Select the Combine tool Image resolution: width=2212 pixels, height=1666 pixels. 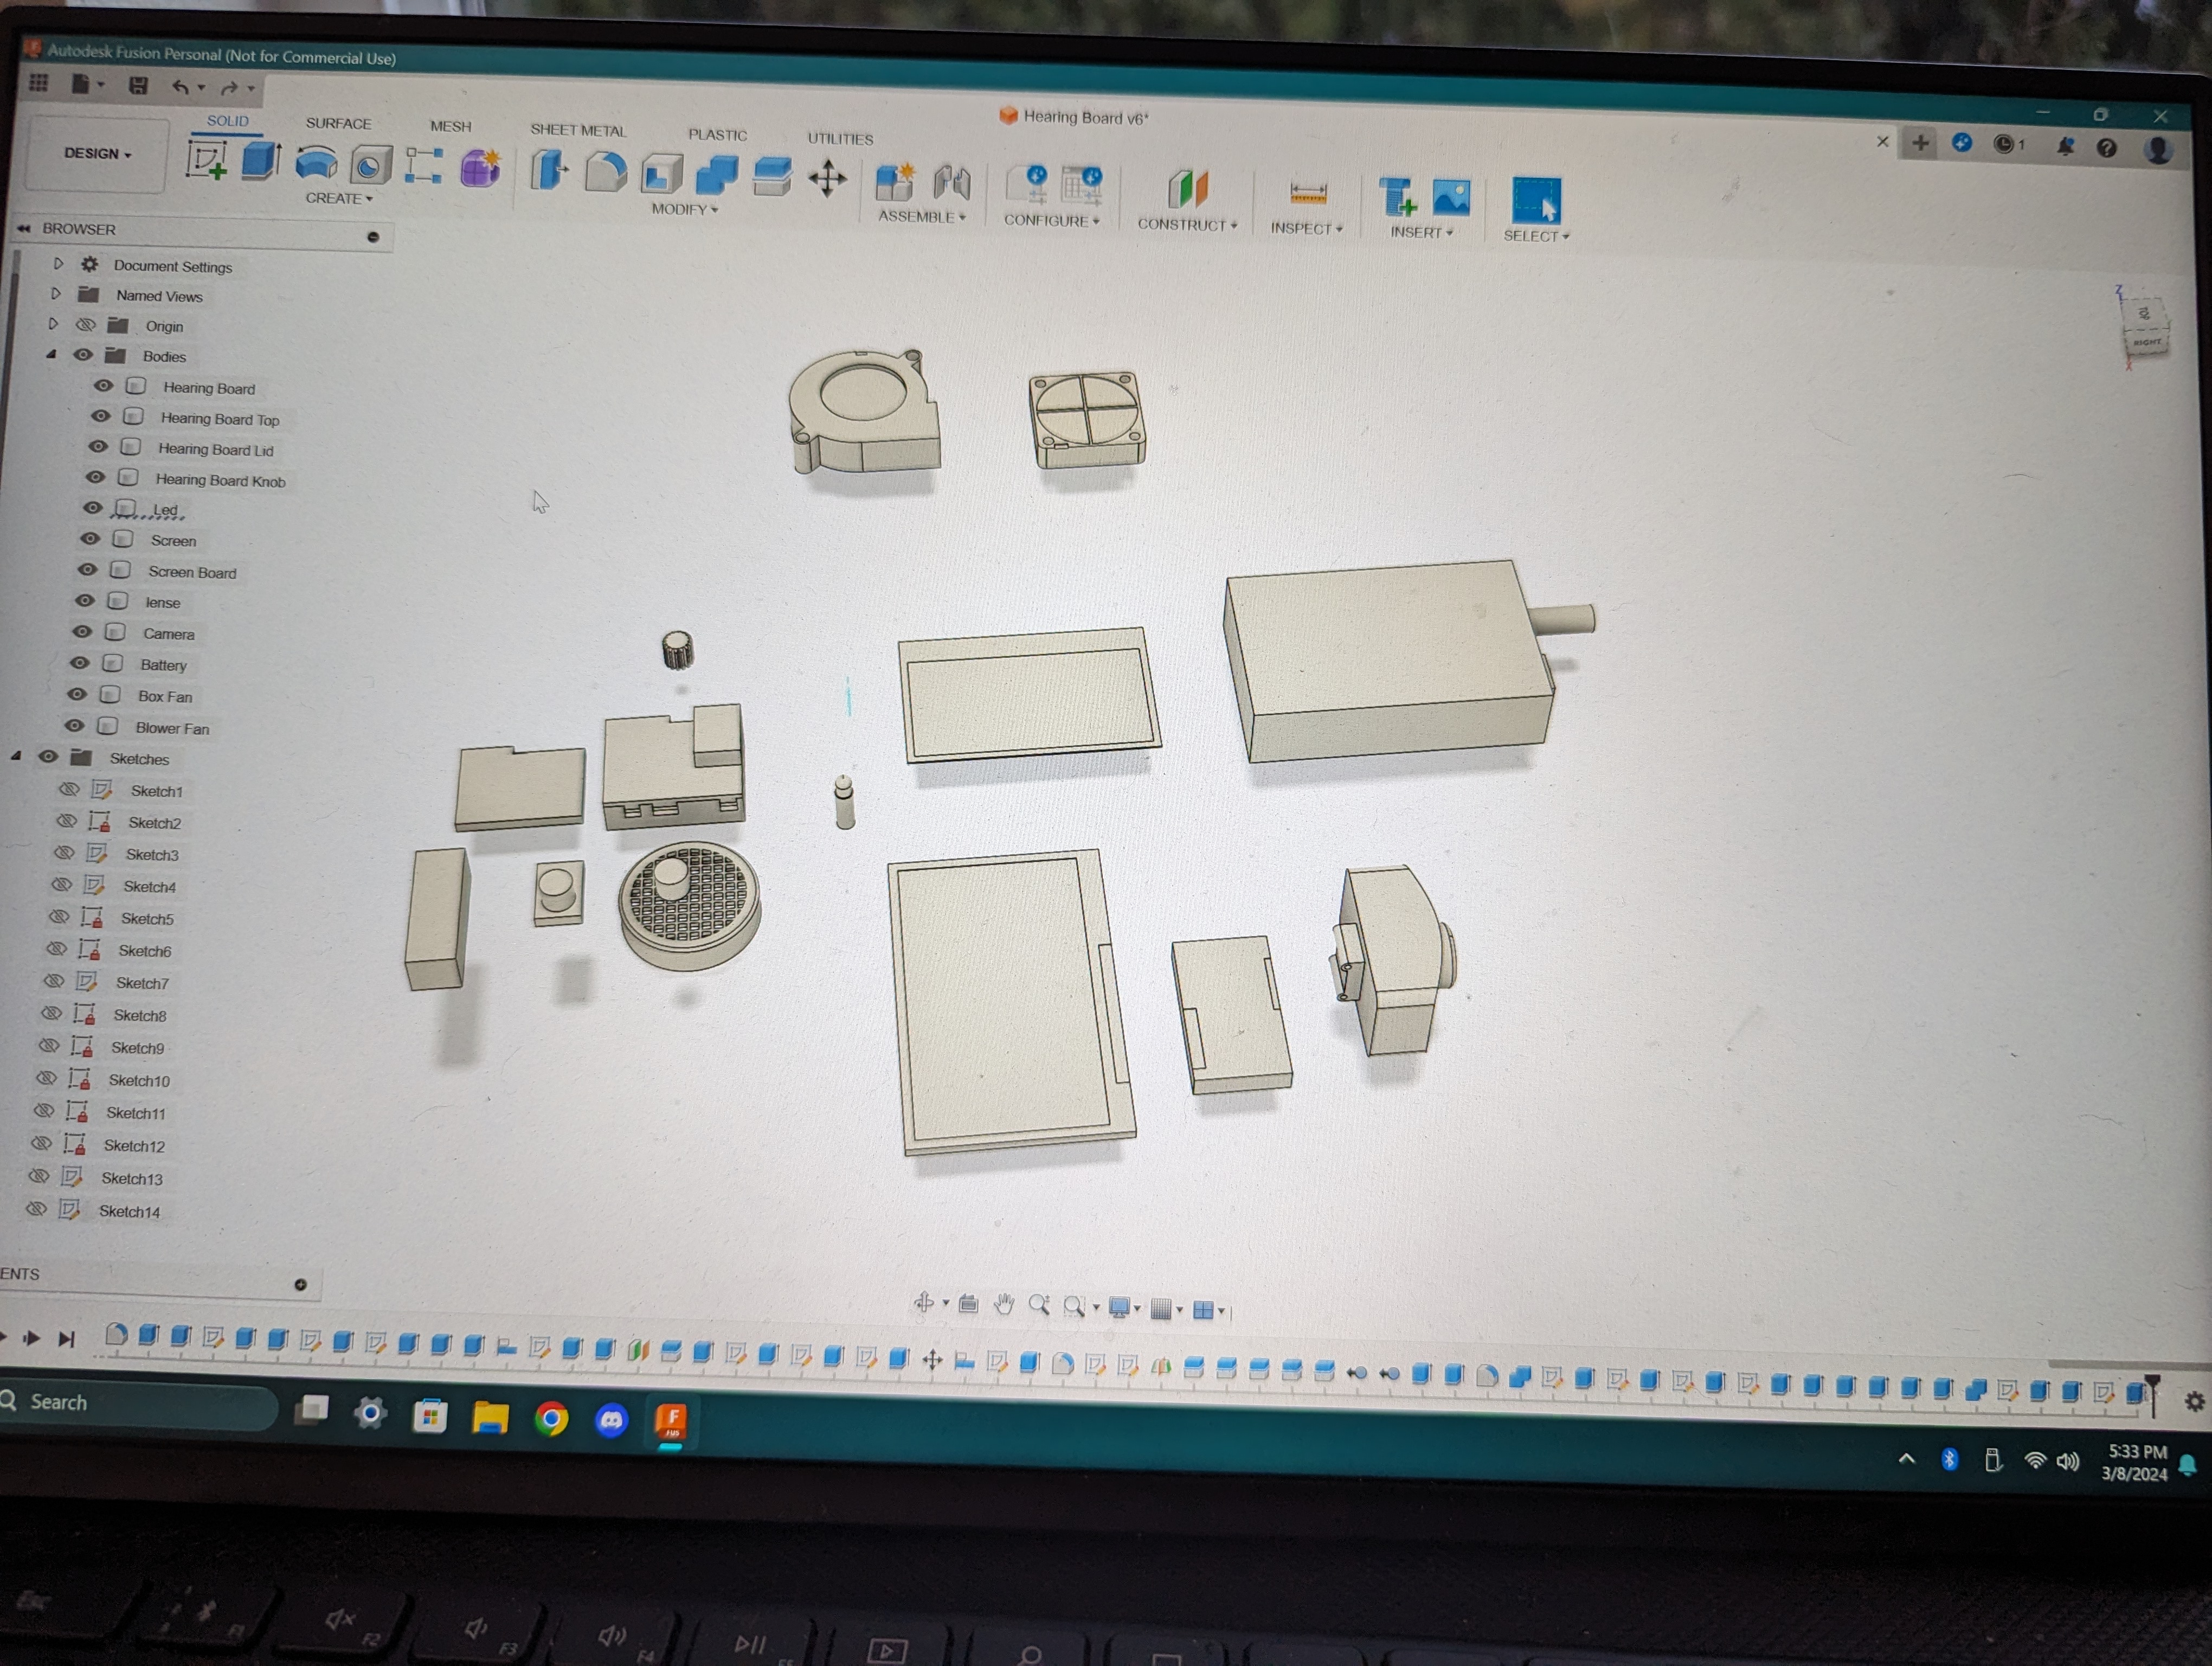click(x=716, y=175)
